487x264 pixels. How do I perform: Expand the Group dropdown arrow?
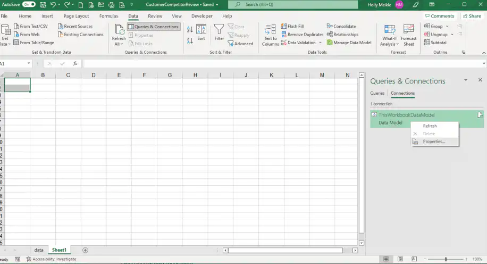point(447,27)
